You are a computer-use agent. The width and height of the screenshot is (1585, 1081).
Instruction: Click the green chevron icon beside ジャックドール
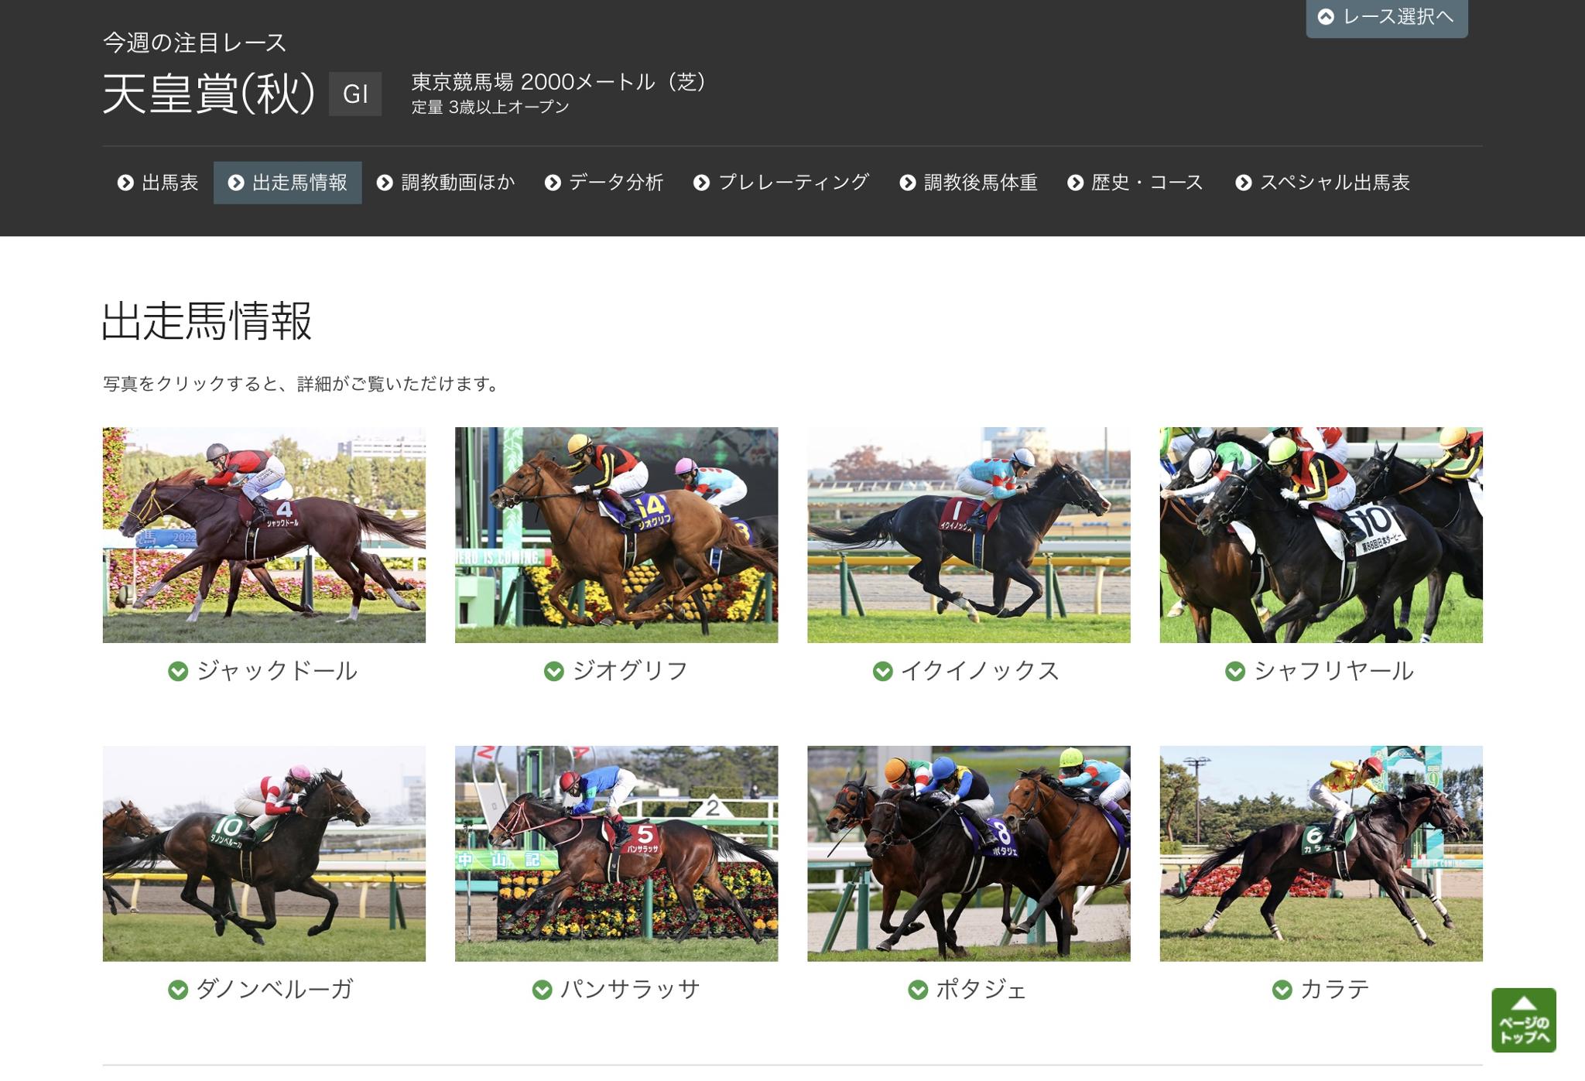(x=178, y=671)
